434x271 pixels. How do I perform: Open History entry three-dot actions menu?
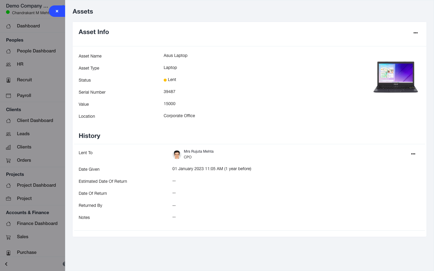(x=413, y=154)
